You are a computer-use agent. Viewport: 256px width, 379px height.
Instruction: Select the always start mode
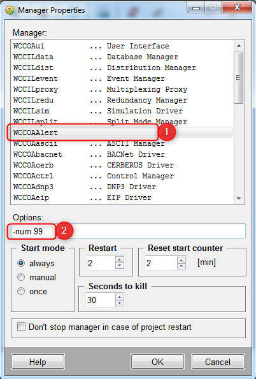pos(21,263)
